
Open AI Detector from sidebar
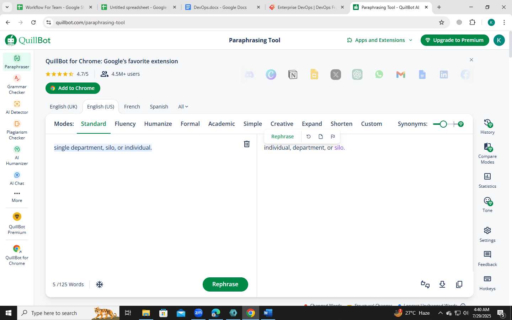(17, 107)
